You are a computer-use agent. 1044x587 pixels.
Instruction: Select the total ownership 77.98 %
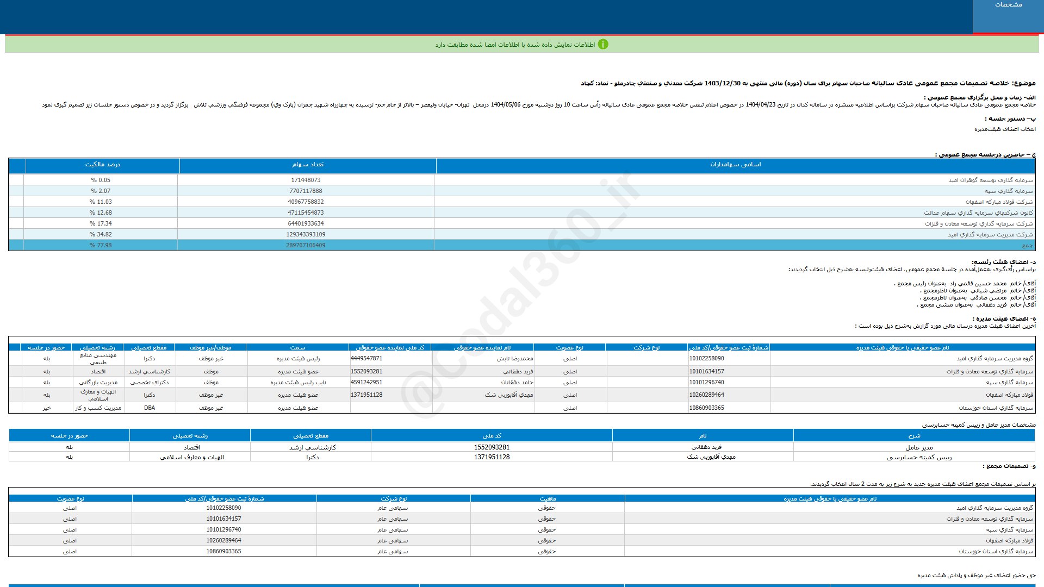(x=101, y=246)
